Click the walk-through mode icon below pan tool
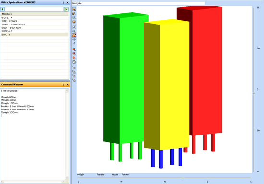This screenshot has height=184, width=264. click(74, 44)
